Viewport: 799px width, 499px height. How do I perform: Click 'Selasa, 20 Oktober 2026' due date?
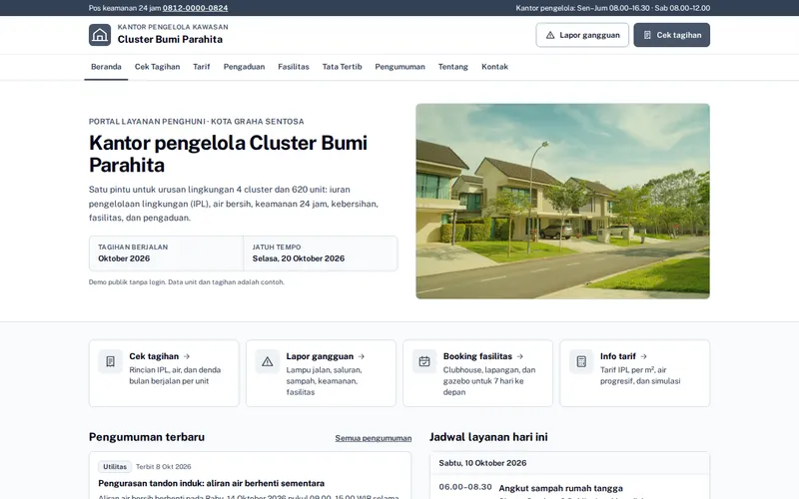click(x=298, y=258)
